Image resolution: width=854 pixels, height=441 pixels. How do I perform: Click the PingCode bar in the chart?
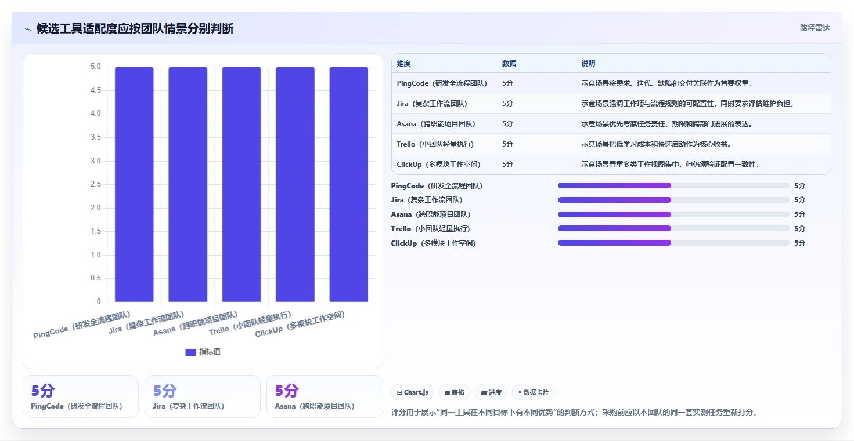[134, 184]
